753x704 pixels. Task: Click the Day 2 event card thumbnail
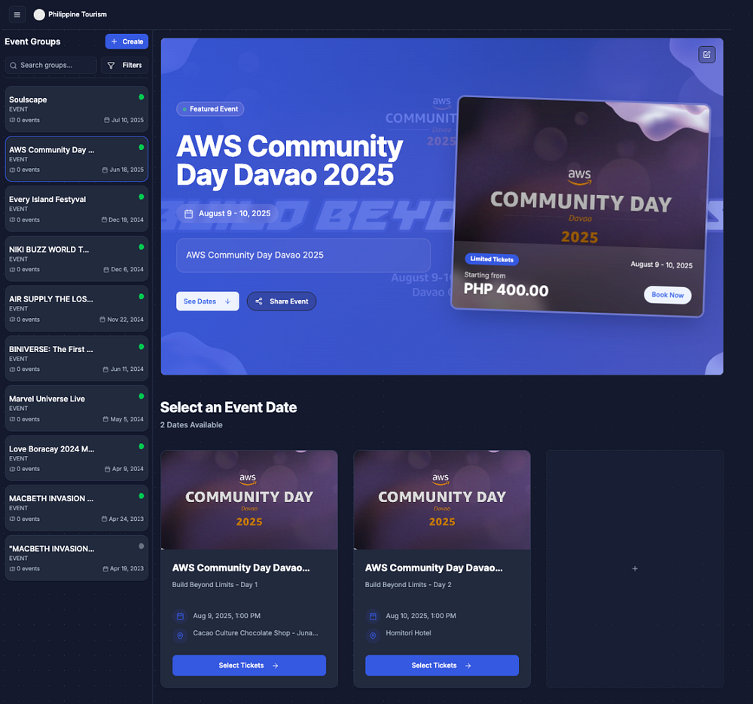click(x=442, y=500)
